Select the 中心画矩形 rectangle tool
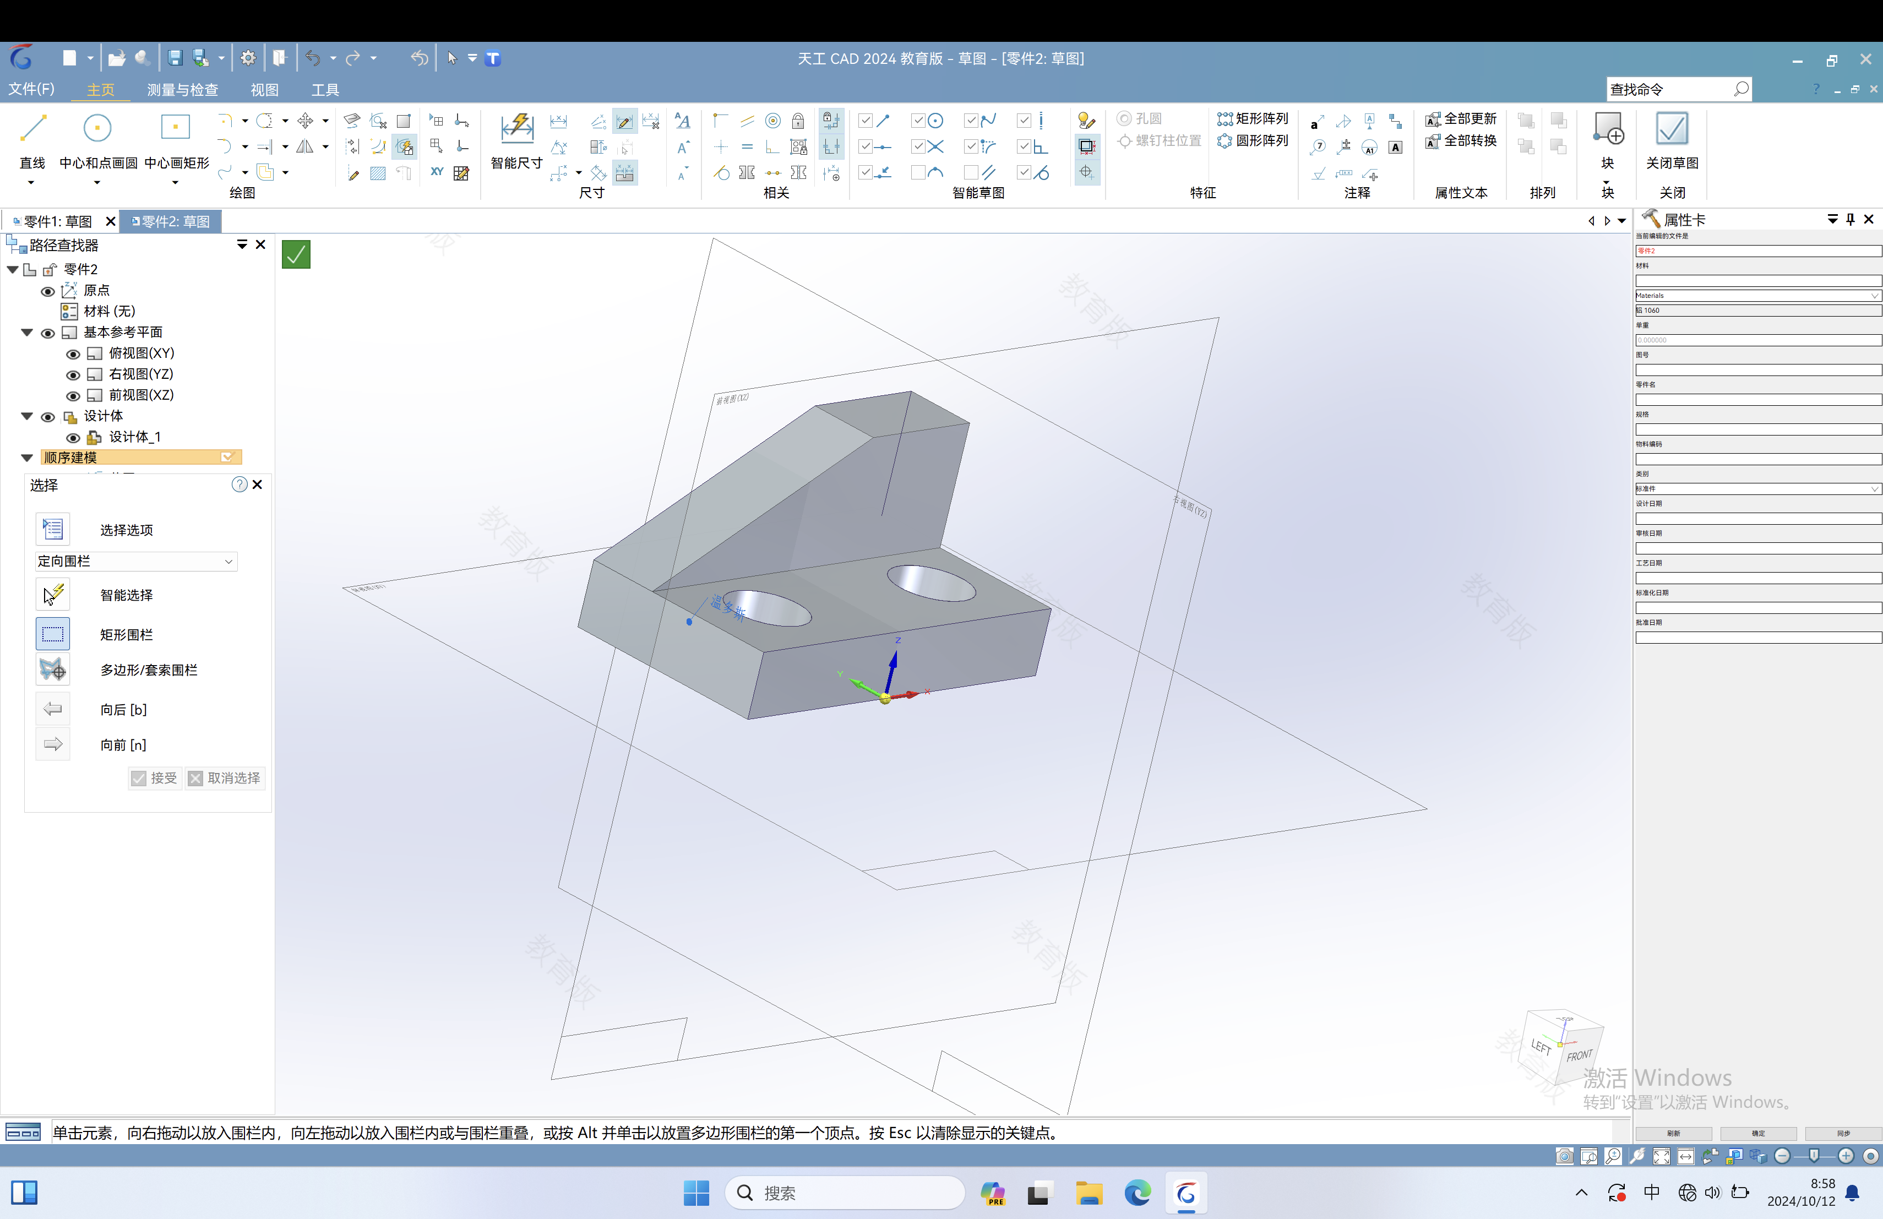Screen dimensions: 1883x1219 pyautogui.click(x=176, y=127)
